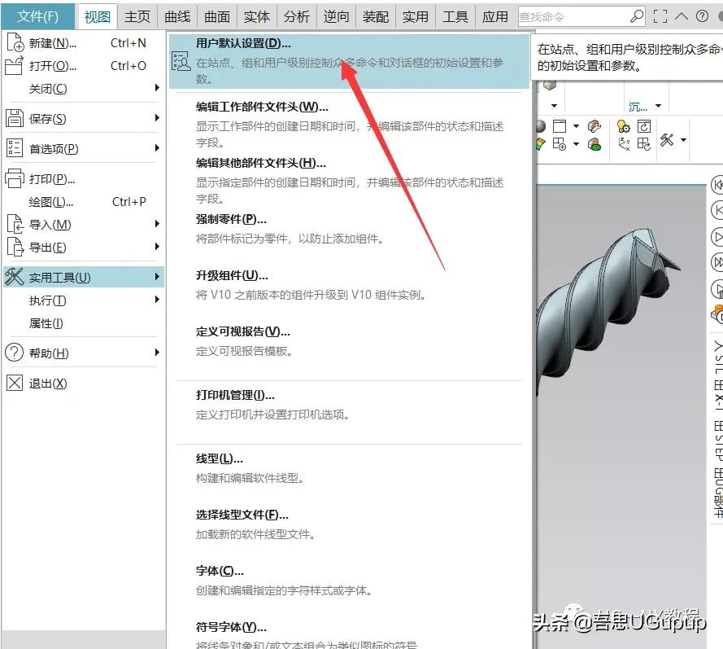
Task: Click the window layout icon on the toolbar
Action: click(x=560, y=126)
